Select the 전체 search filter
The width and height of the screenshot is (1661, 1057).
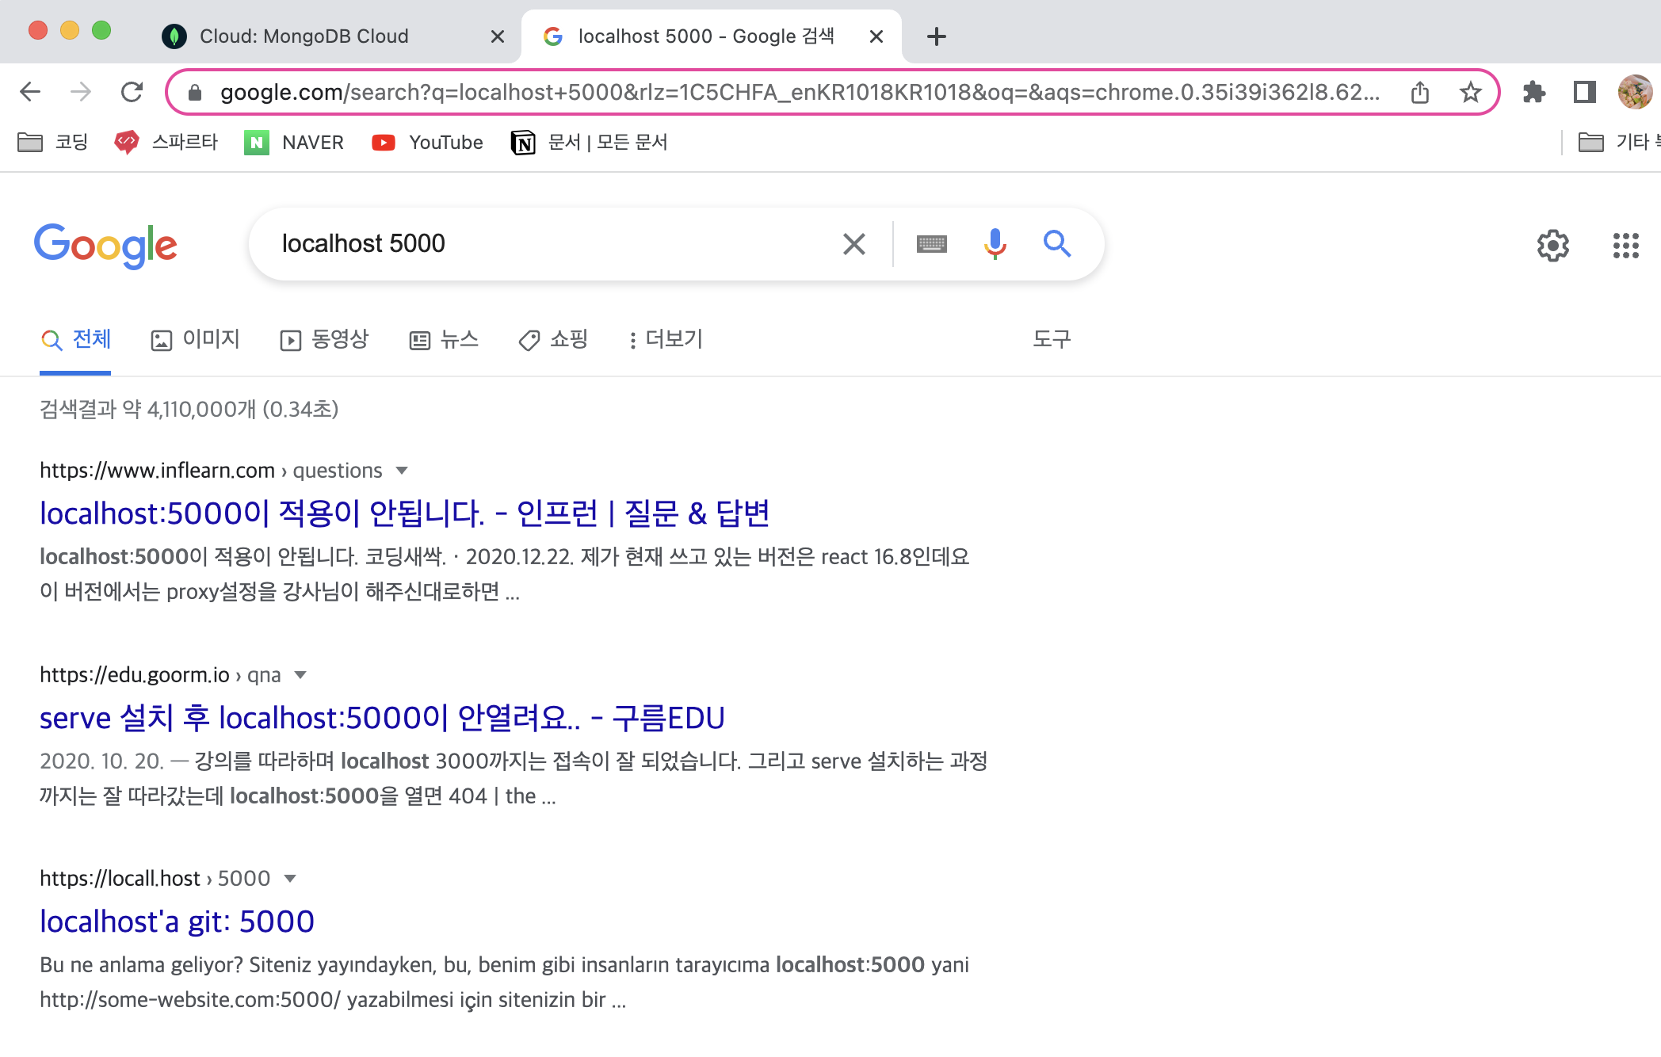76,340
